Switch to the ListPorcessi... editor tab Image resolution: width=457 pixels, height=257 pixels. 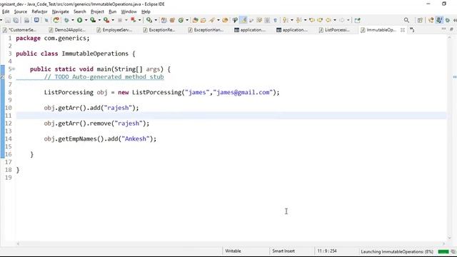pos(334,30)
